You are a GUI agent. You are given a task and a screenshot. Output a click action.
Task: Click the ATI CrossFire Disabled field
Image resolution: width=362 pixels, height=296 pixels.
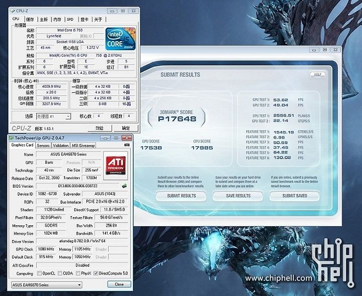(82, 265)
